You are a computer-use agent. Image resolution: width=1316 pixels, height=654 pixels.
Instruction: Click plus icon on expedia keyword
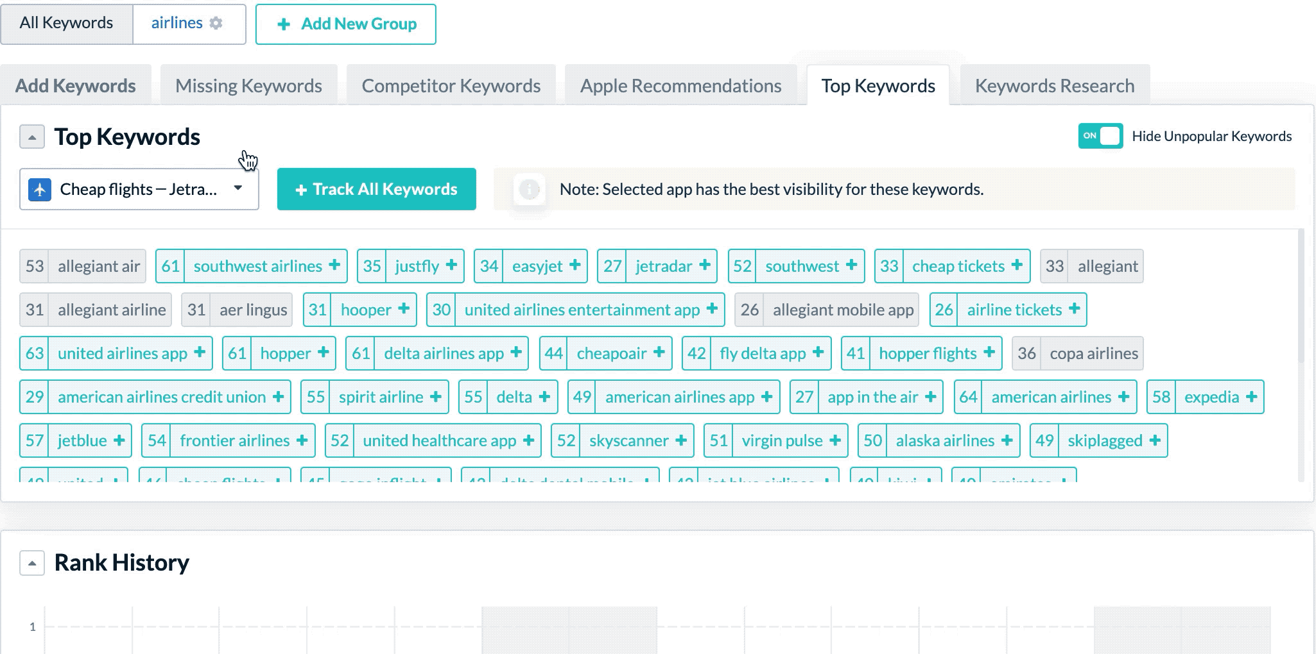coord(1251,397)
